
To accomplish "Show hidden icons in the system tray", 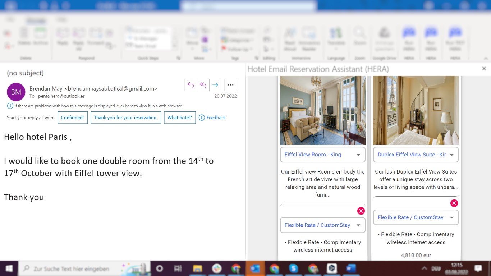I will pyautogui.click(x=425, y=268).
